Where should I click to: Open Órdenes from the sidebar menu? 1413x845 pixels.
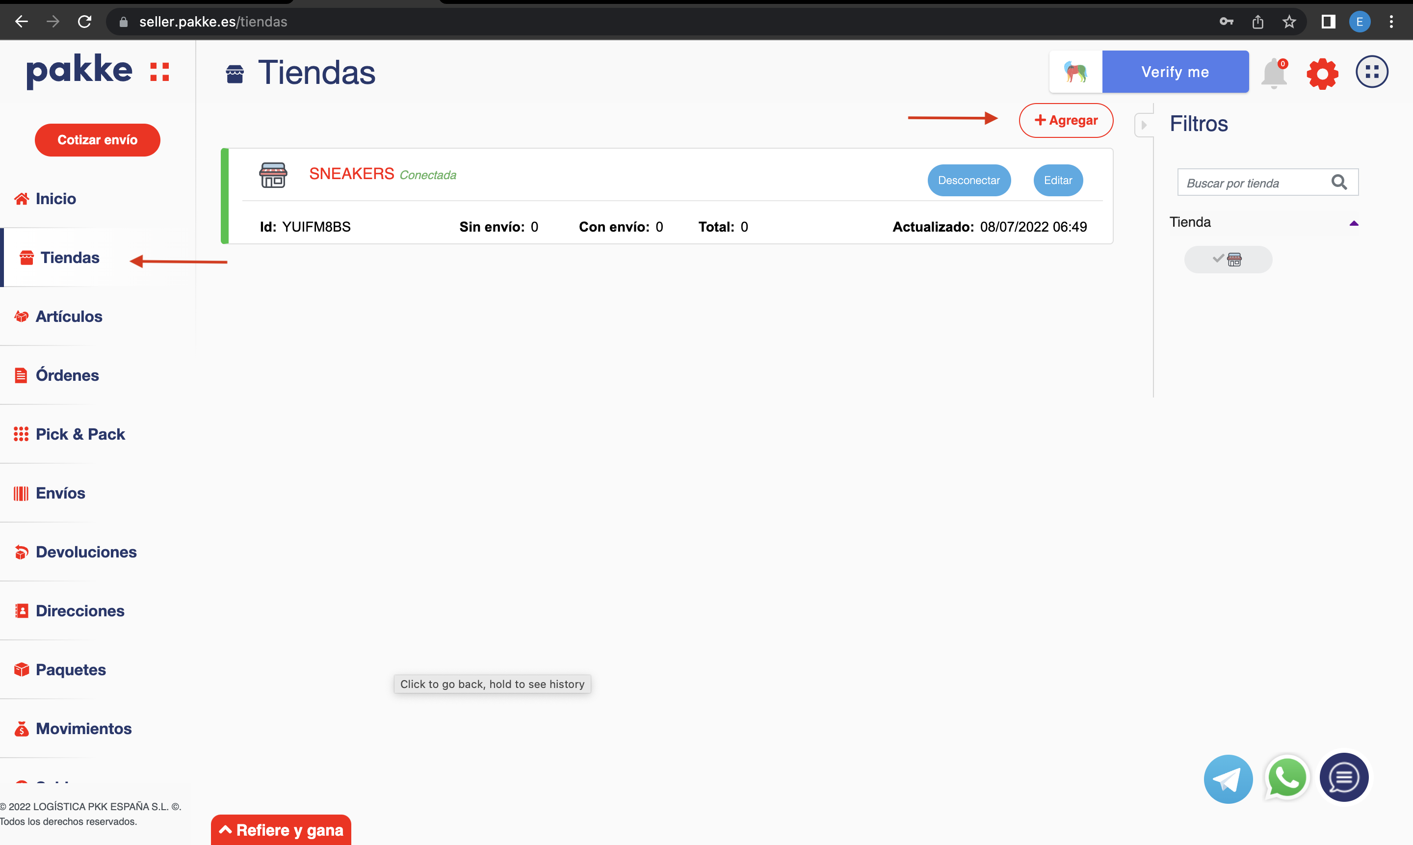67,375
